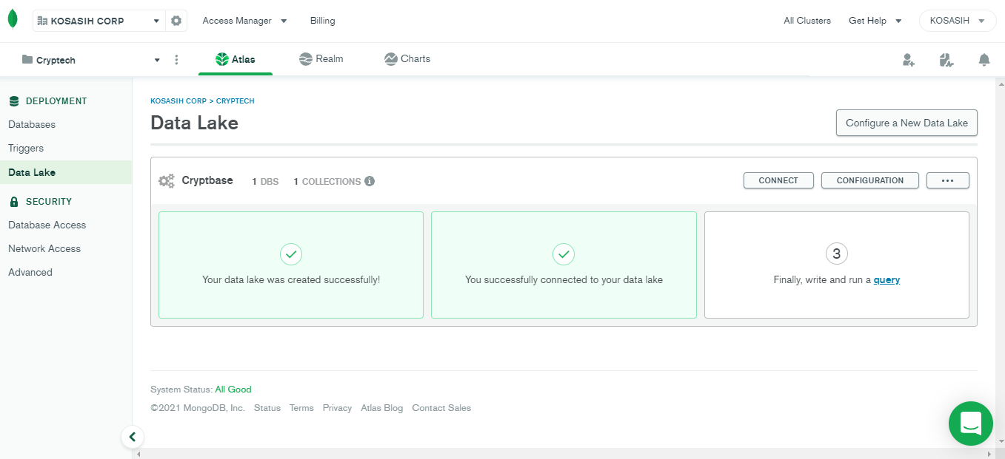Click the Cryptech project folder icon
The image size is (1005, 459).
pyautogui.click(x=27, y=59)
